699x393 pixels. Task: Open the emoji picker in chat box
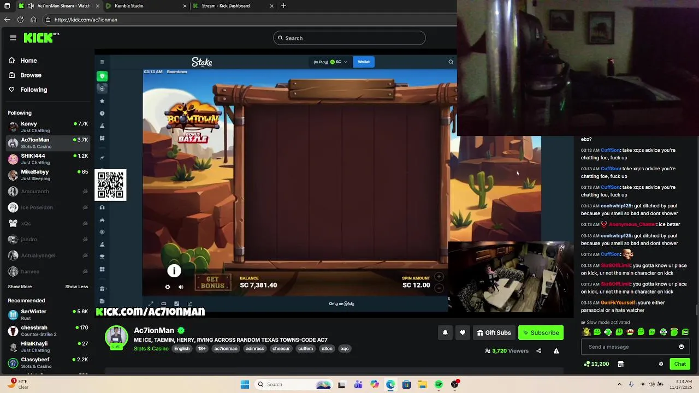682,347
